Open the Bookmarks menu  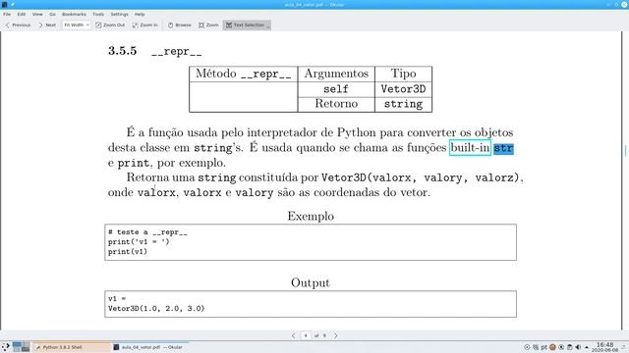pos(74,14)
